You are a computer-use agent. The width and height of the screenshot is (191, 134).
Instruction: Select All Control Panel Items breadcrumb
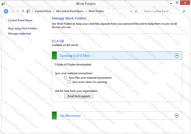click(70, 11)
